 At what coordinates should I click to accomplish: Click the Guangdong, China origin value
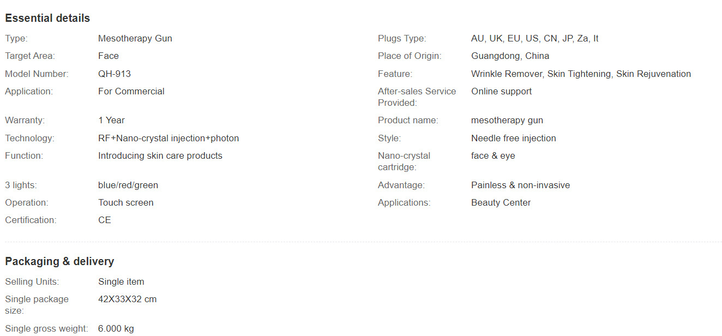(x=510, y=56)
